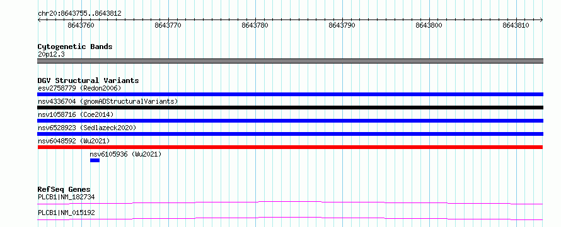Open the DGV Structural Variants track title
Viewport: 561px width, 227px height.
(x=88, y=80)
